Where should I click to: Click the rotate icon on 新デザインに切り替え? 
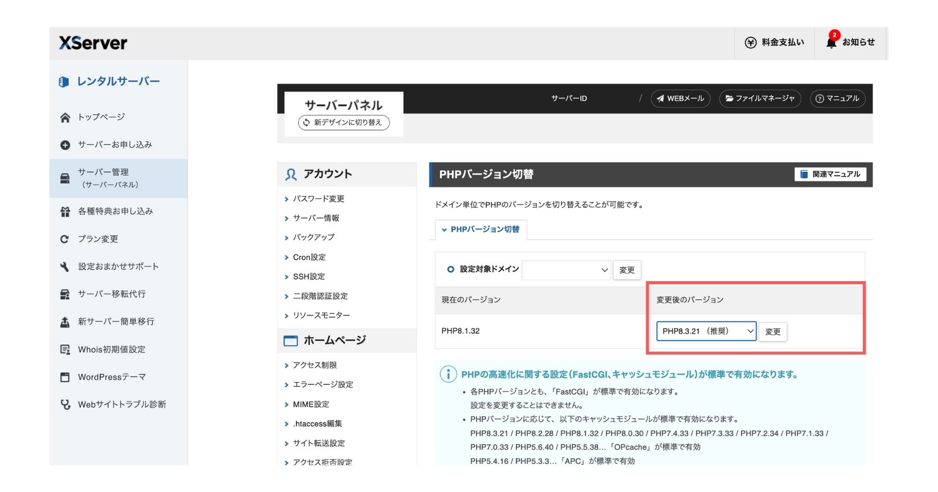tap(306, 122)
